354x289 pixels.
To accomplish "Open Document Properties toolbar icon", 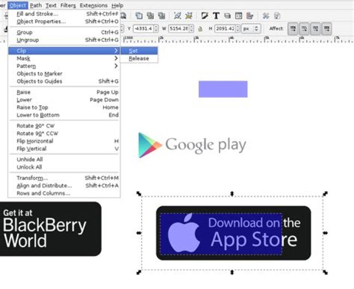I will [277, 16].
